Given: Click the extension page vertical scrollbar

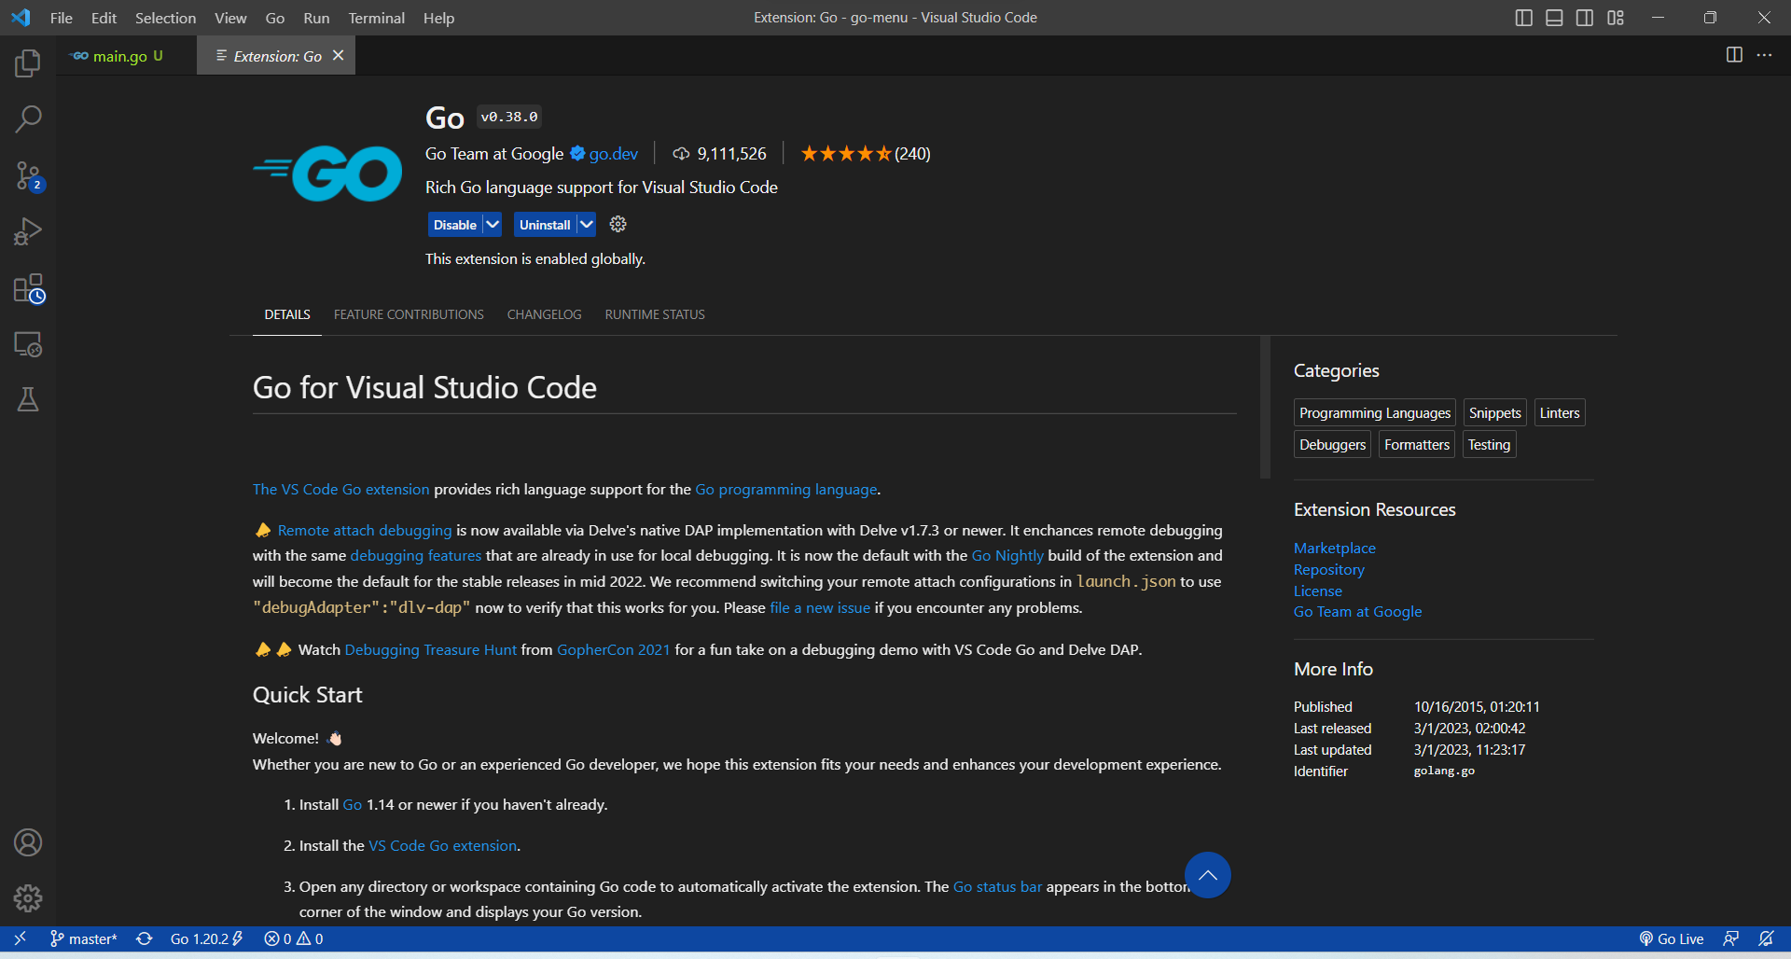Looking at the screenshot, I should click(x=1265, y=408).
